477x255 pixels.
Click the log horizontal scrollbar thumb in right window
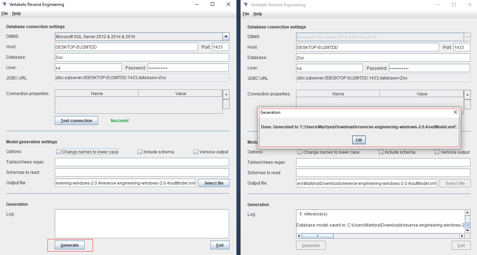point(318,236)
